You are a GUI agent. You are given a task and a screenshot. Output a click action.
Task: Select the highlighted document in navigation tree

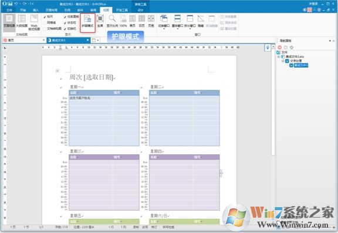[301, 65]
